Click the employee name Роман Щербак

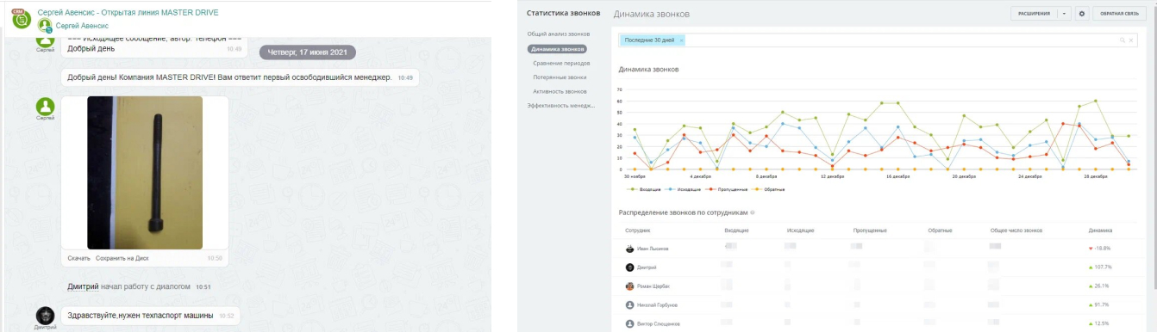654,286
